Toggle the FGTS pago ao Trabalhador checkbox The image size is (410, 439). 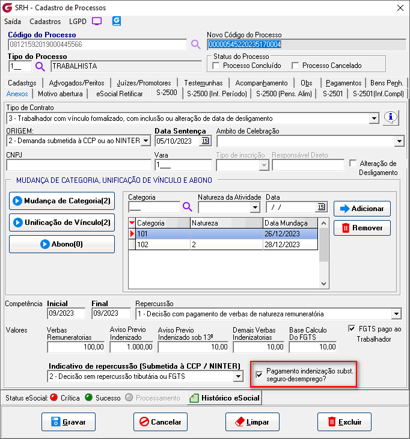click(x=352, y=329)
